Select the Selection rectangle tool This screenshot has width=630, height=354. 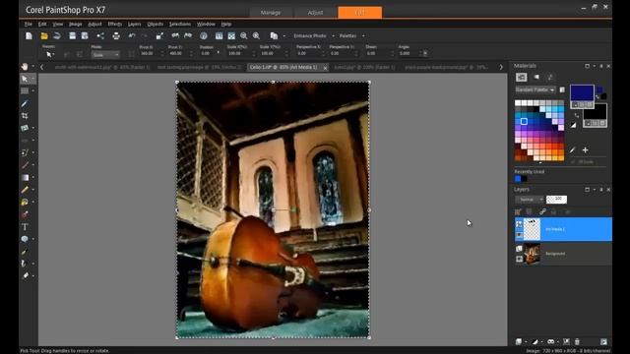tap(25, 91)
